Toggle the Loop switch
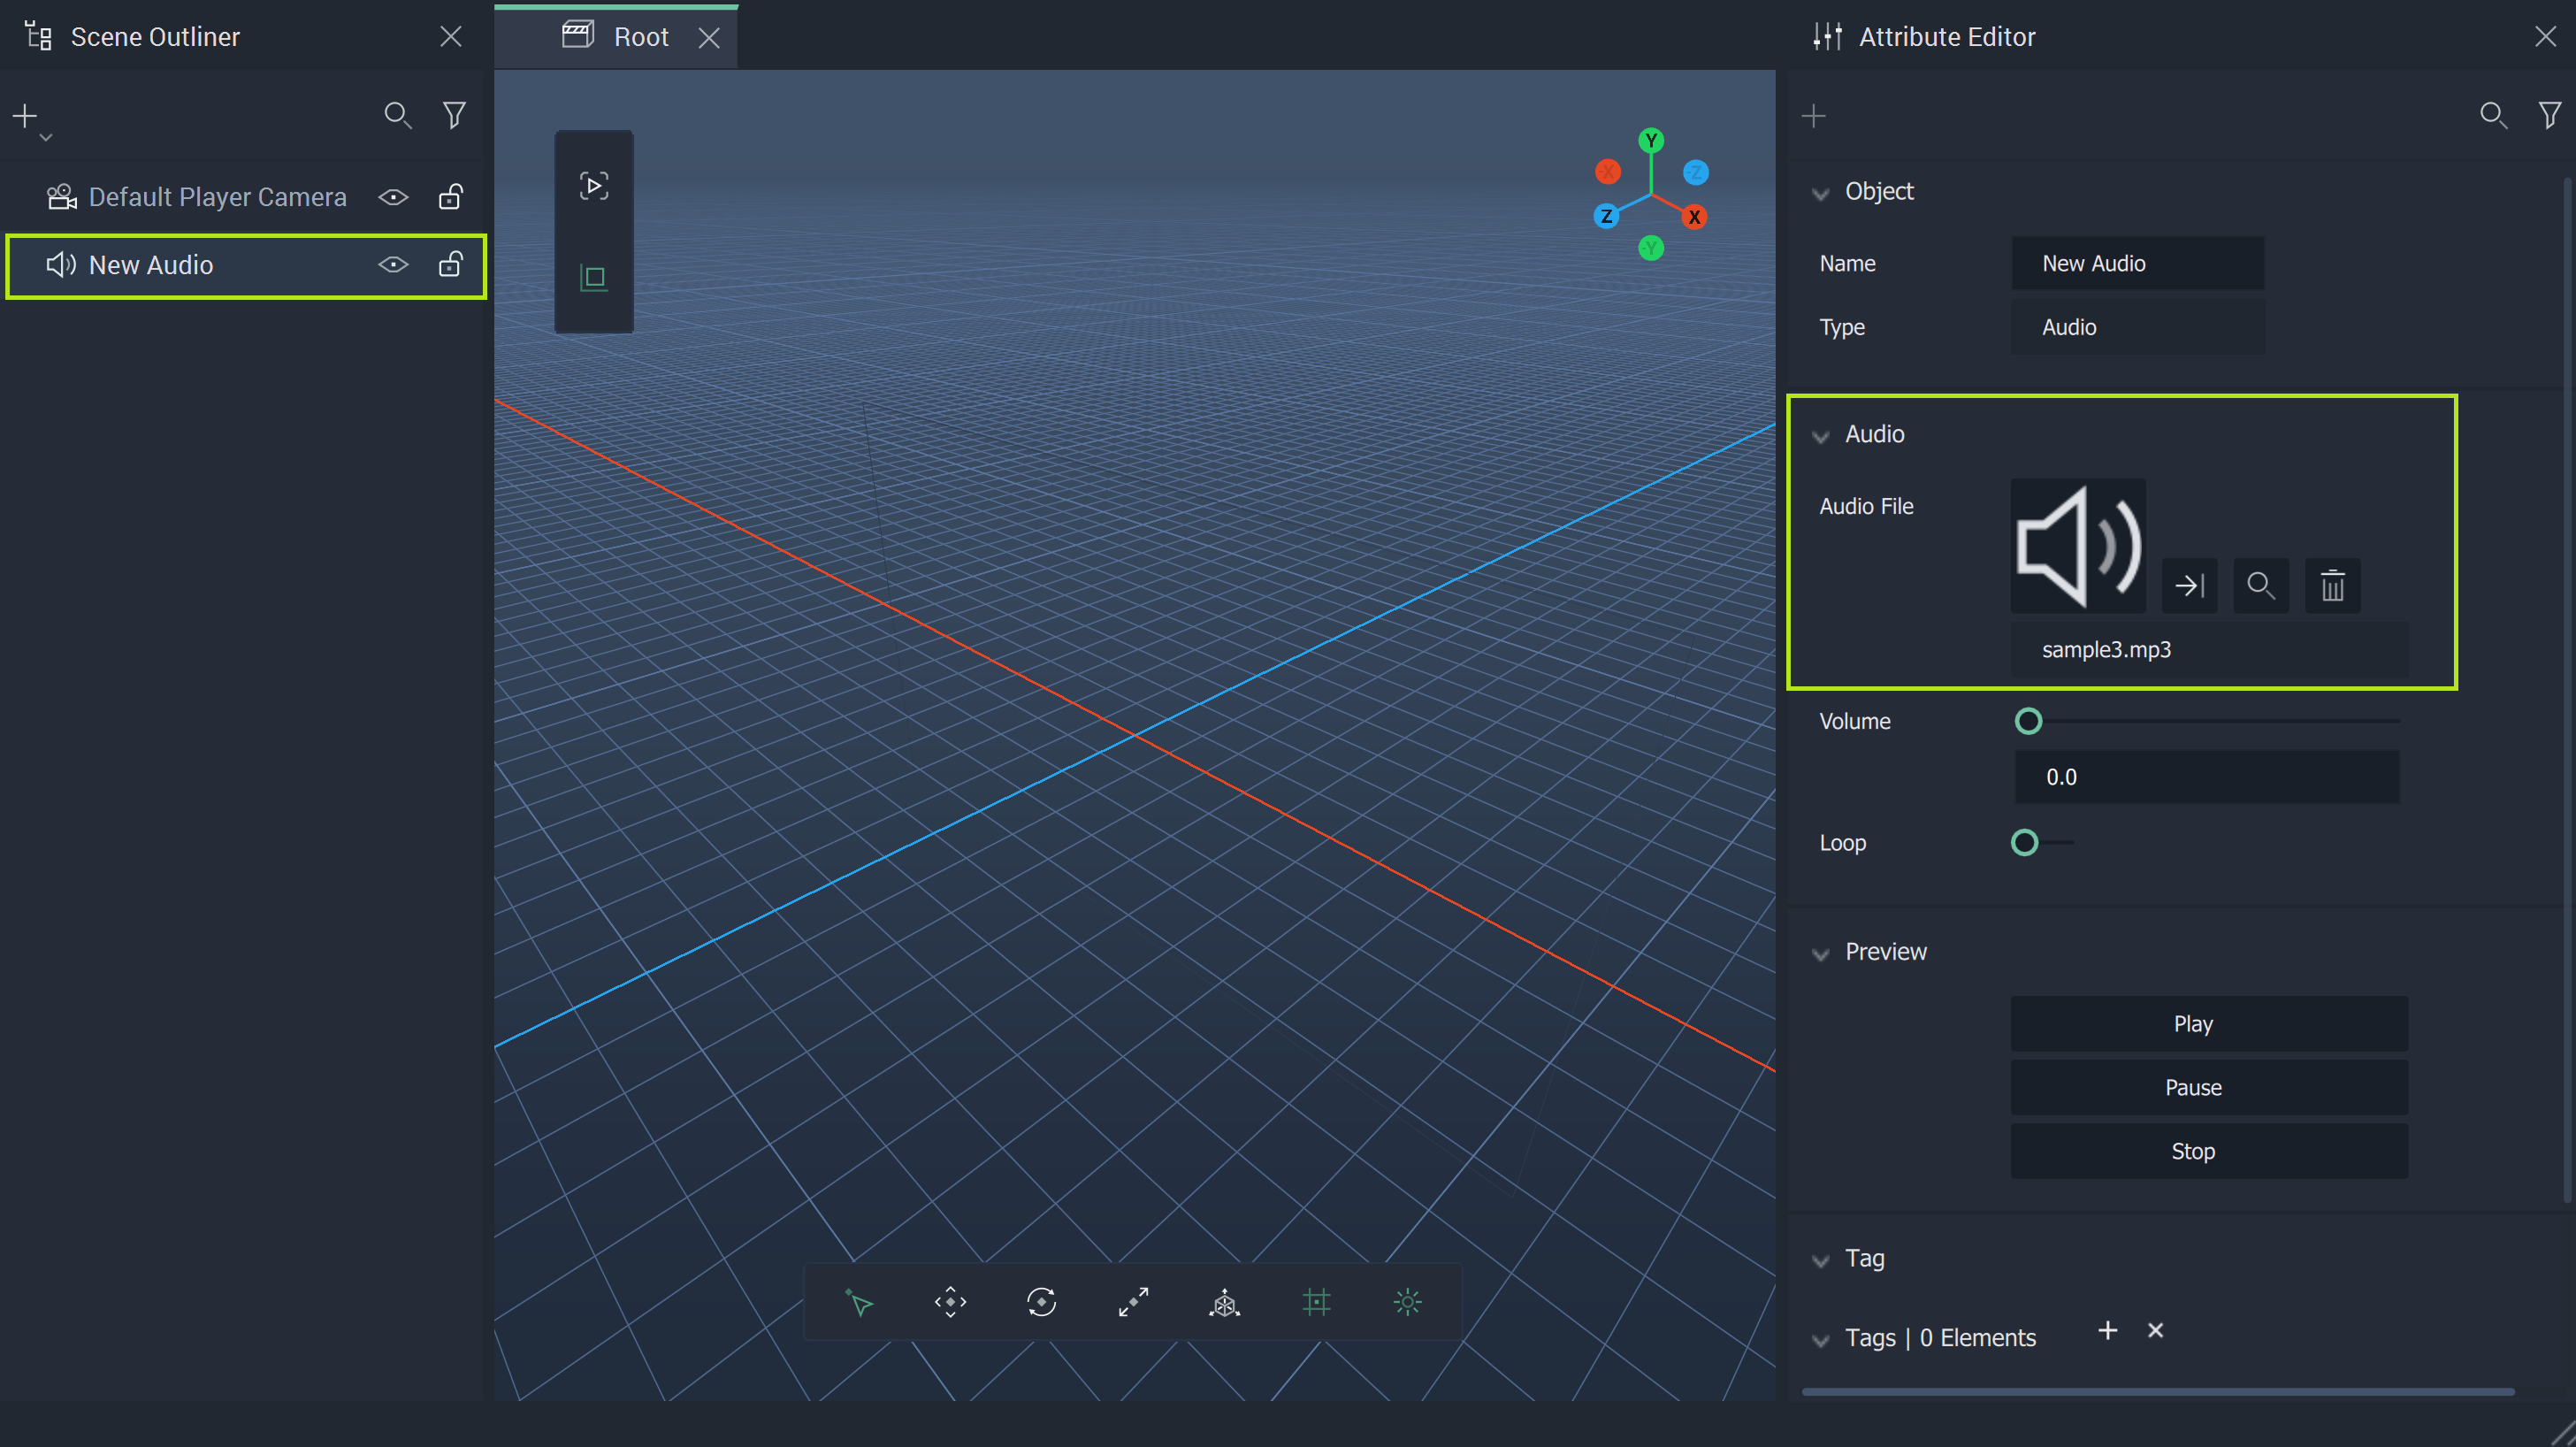Viewport: 2576px width, 1447px height. click(x=2027, y=843)
